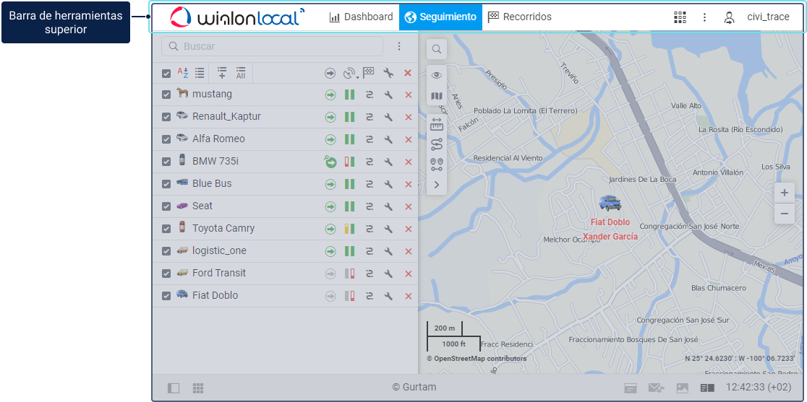Build quick track for Renault_Kaptur
807x402 pixels.
click(369, 117)
